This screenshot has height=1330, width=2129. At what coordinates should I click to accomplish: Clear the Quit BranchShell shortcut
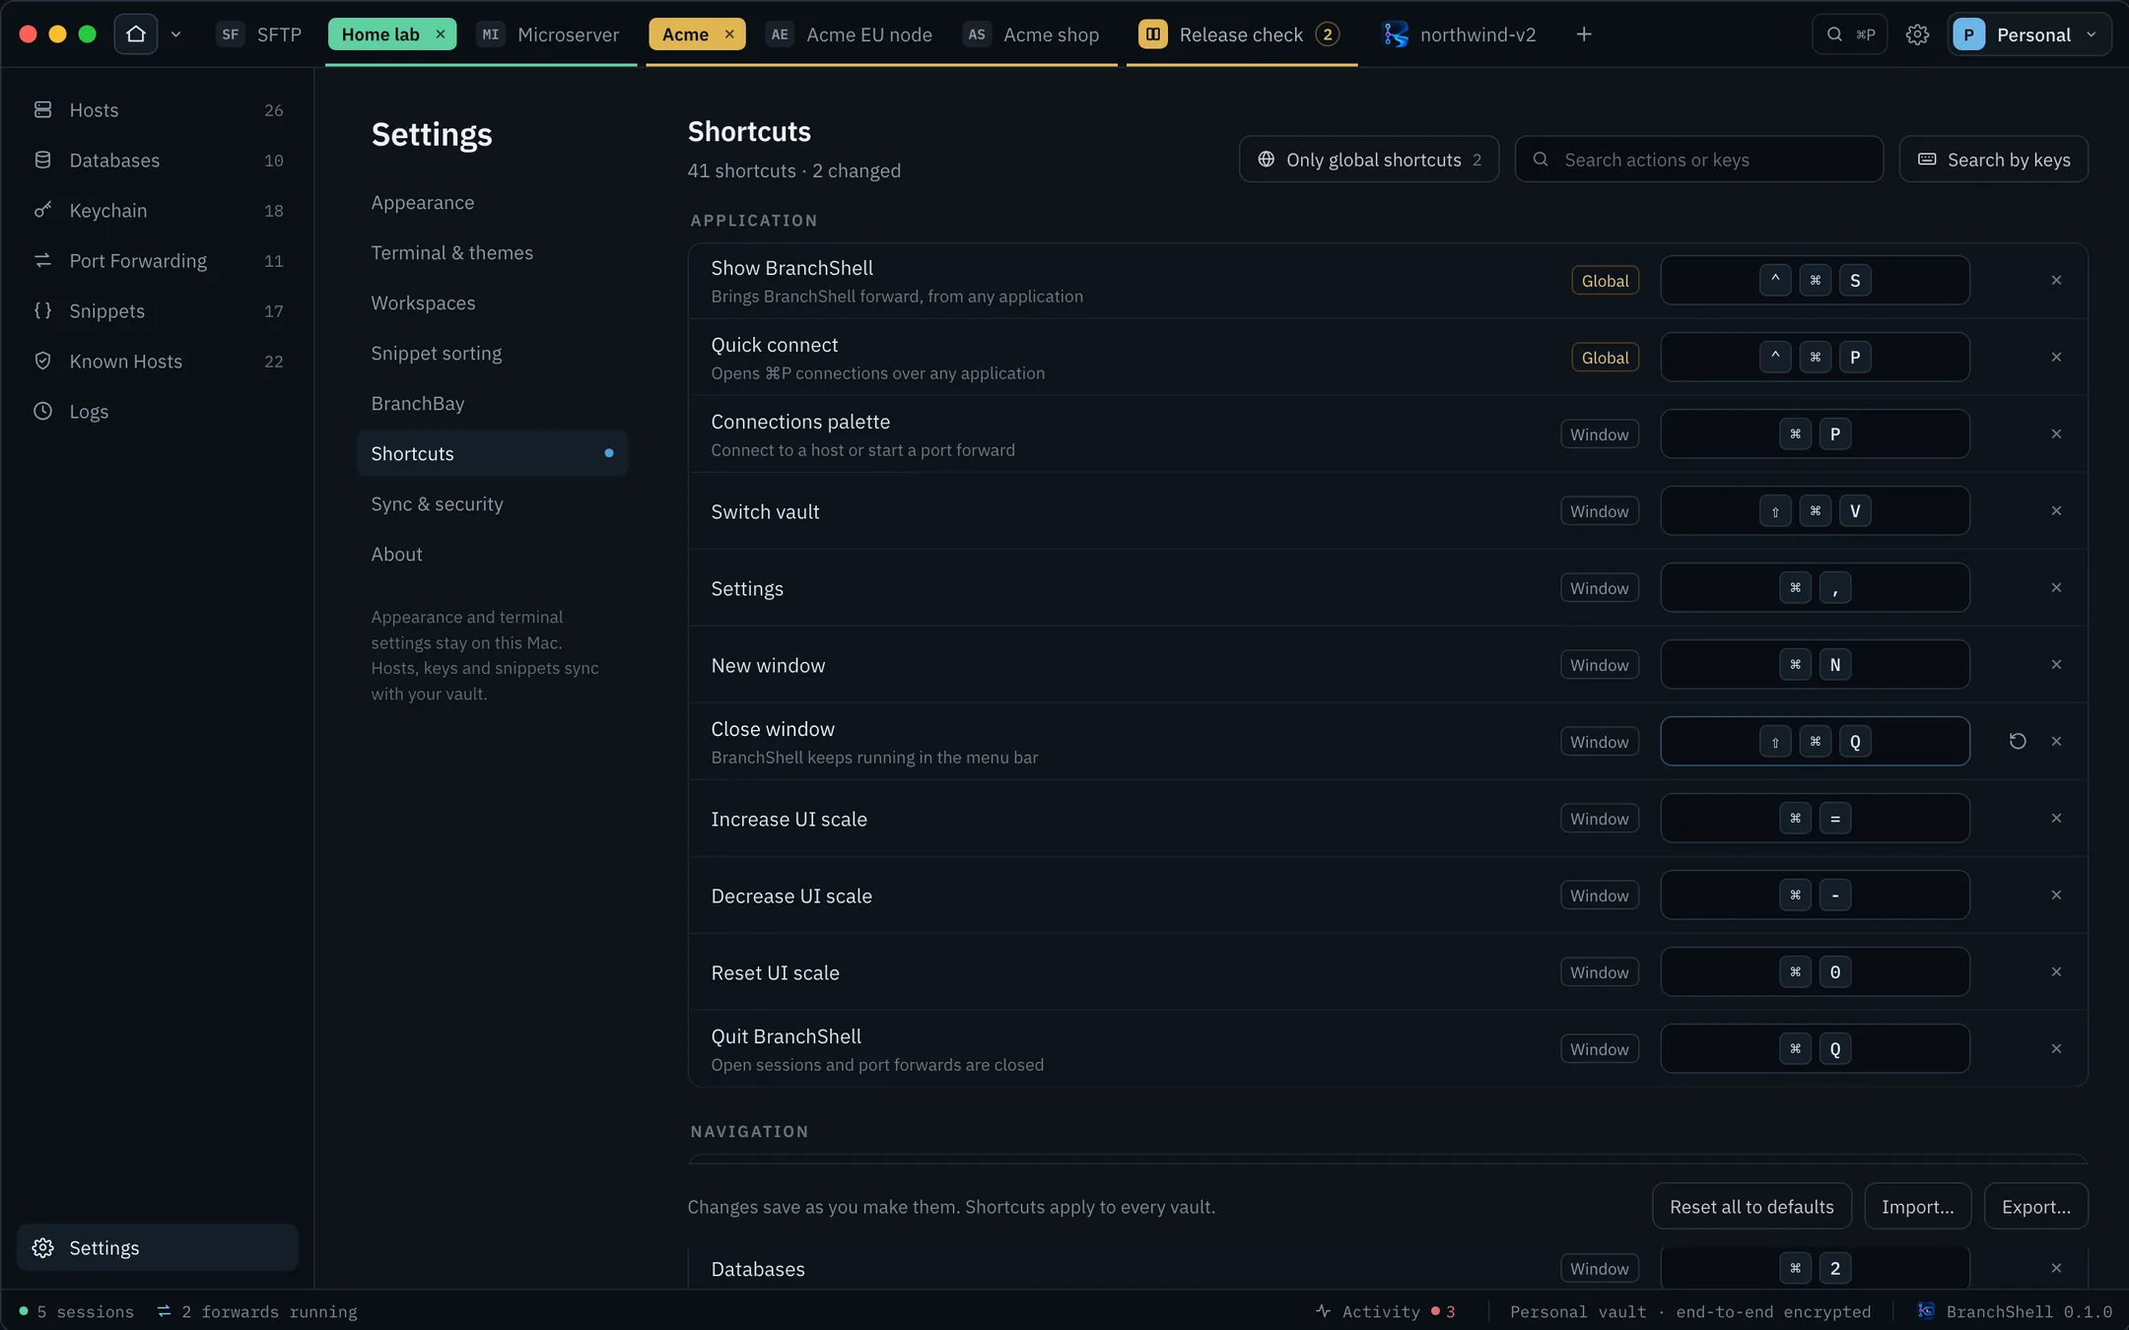[x=2056, y=1049]
